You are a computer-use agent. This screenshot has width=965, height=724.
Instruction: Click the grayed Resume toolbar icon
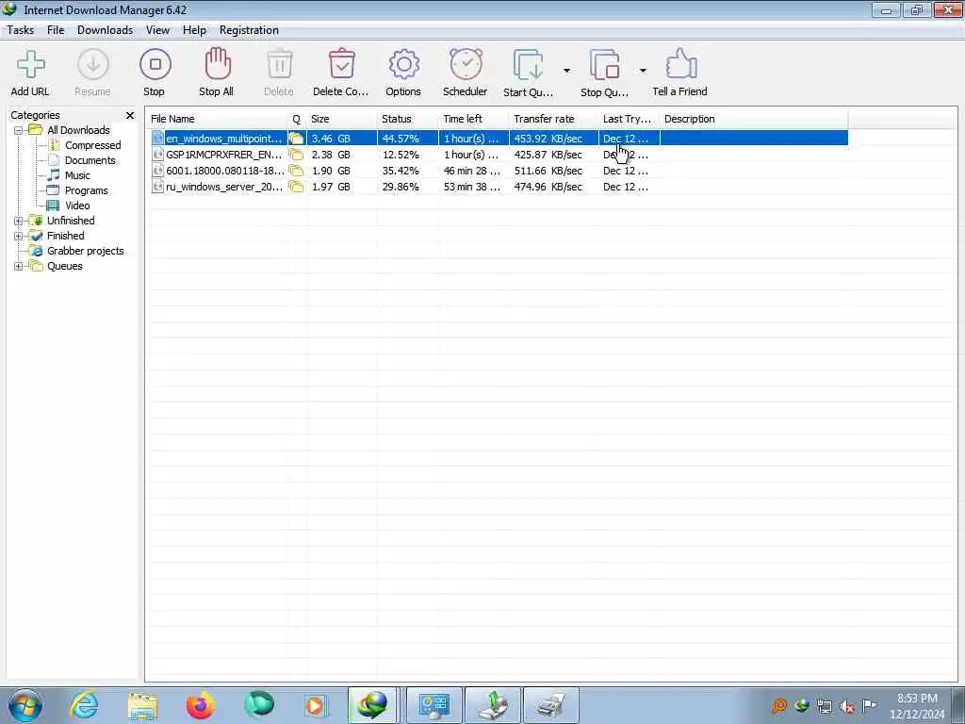point(93,65)
